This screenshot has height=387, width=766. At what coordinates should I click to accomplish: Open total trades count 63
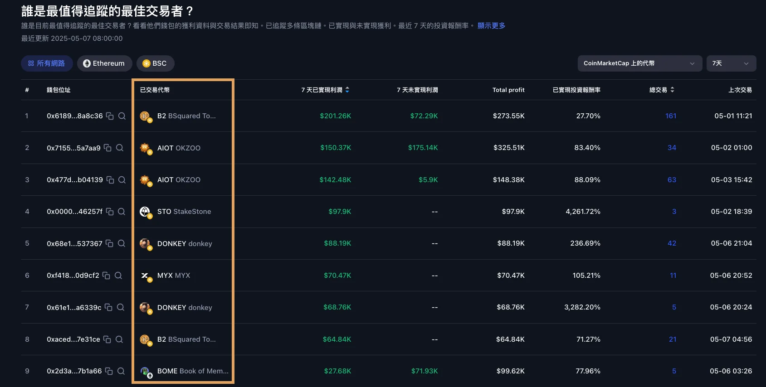[x=672, y=180]
